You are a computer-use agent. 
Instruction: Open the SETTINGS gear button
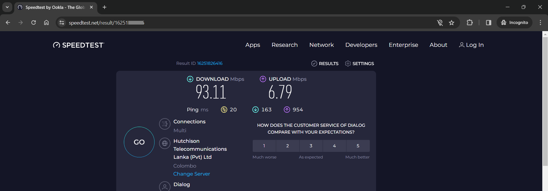pyautogui.click(x=360, y=63)
